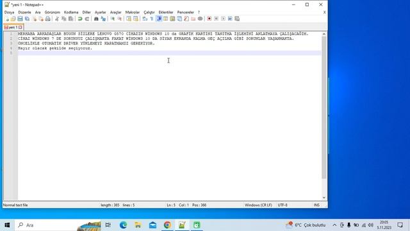This screenshot has height=231, width=410.
Task: Toggle word wrap from the toolbar
Action: [x=145, y=19]
